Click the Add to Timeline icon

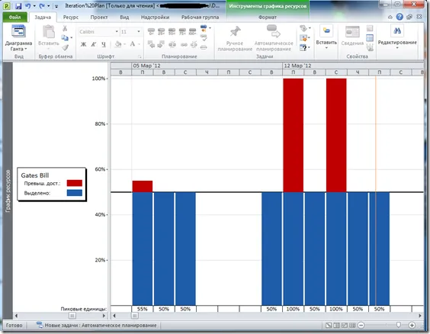pos(370,47)
